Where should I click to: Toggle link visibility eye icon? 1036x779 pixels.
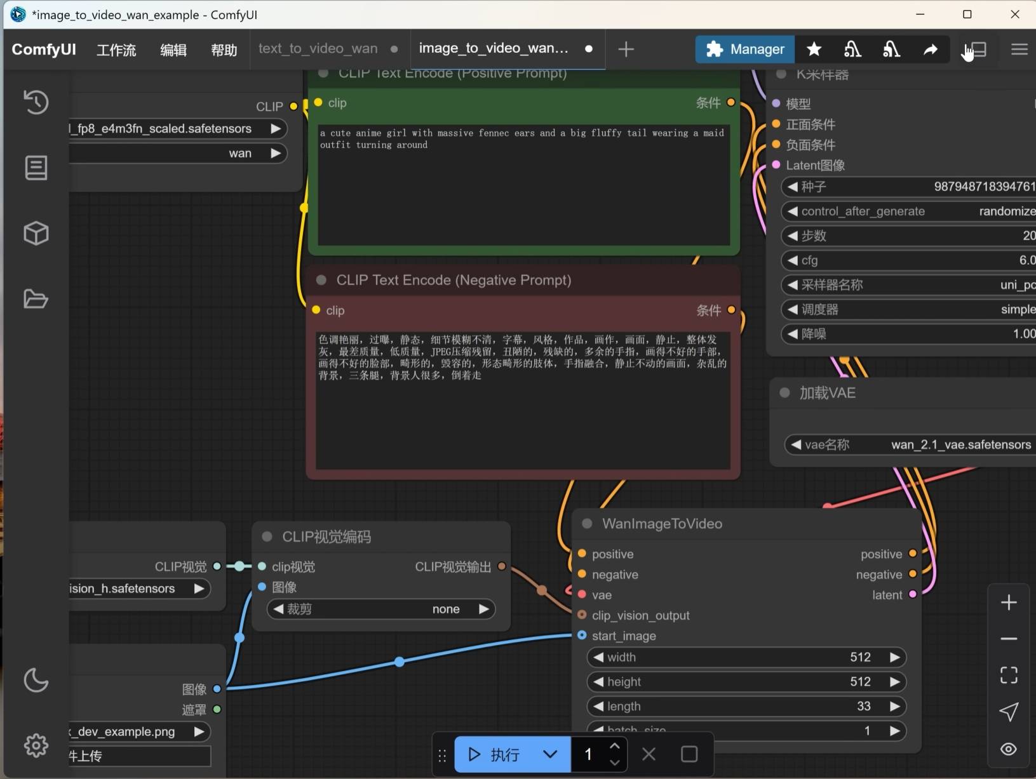(1009, 749)
